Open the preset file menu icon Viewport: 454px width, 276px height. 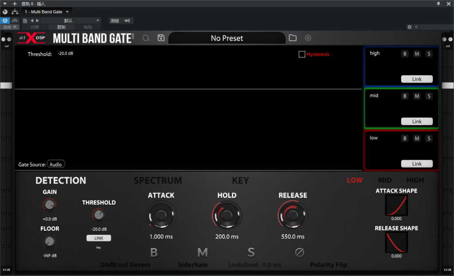(25, 21)
